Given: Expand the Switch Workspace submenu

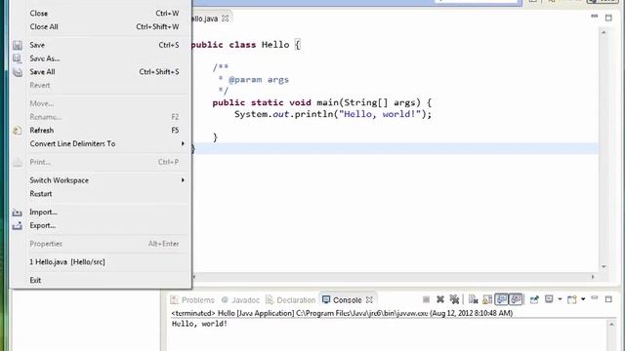Looking at the screenshot, I should pos(100,180).
